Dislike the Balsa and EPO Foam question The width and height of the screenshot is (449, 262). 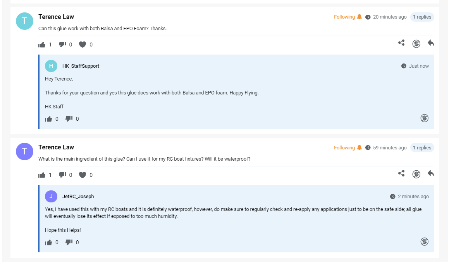point(62,45)
